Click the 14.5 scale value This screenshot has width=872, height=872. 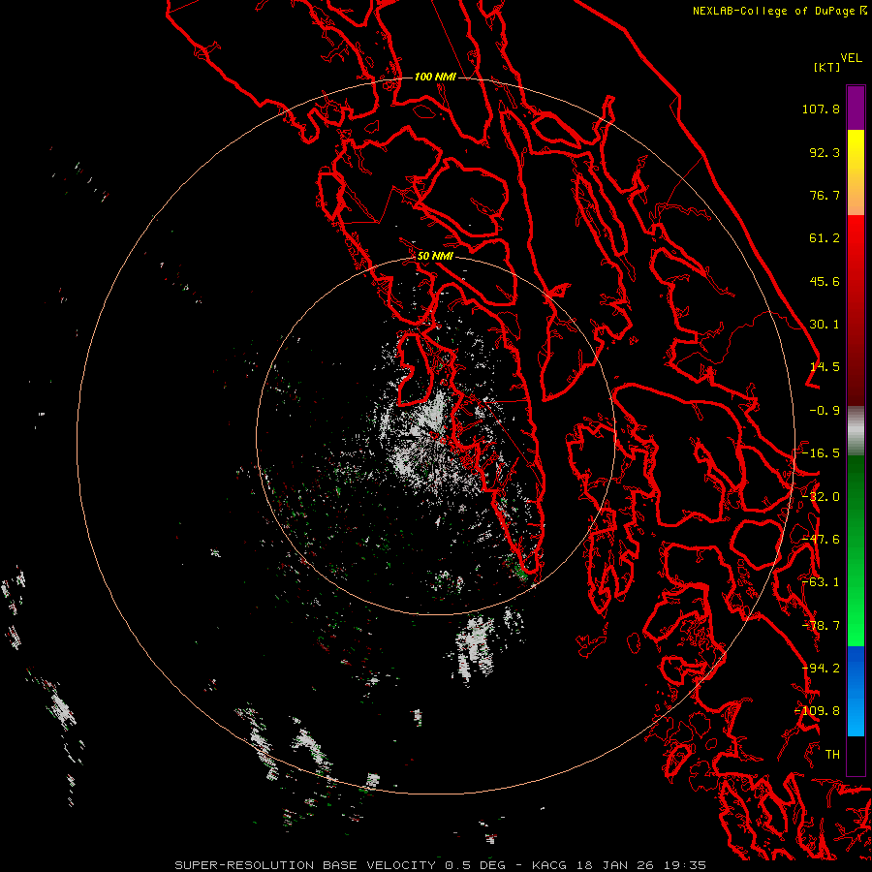825,367
